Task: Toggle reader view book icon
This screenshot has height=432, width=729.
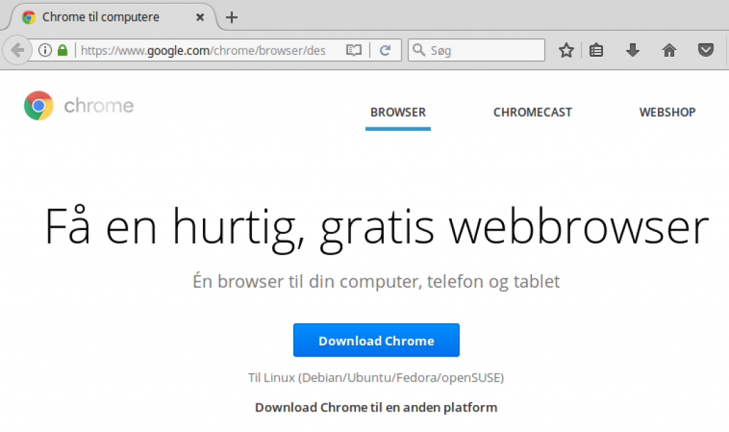Action: (x=354, y=50)
